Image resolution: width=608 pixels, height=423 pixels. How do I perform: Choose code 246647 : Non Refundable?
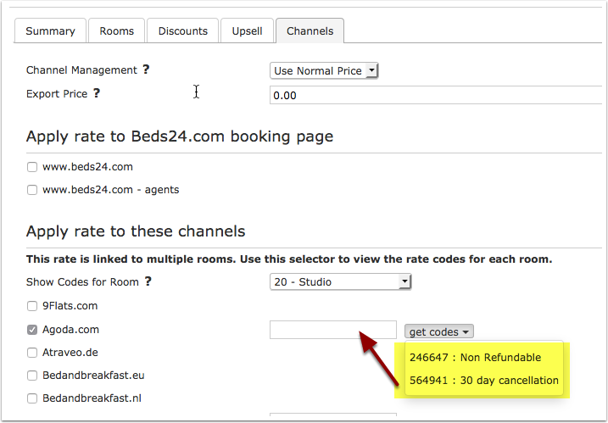coord(475,357)
